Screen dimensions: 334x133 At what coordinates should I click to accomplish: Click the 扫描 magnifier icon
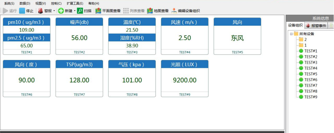tap(80, 11)
